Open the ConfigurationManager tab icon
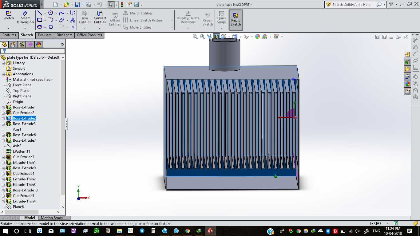This screenshot has width=420, height=236. coord(22,45)
